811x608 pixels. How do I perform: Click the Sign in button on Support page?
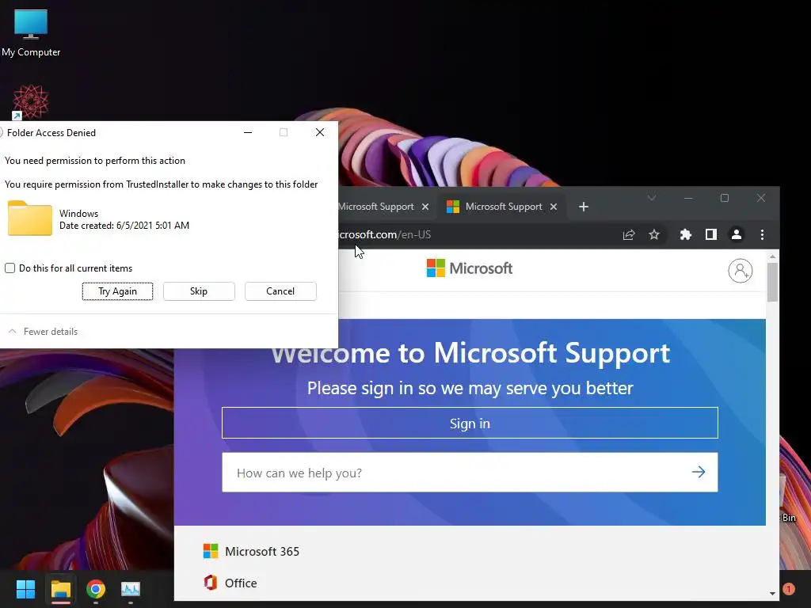[470, 423]
